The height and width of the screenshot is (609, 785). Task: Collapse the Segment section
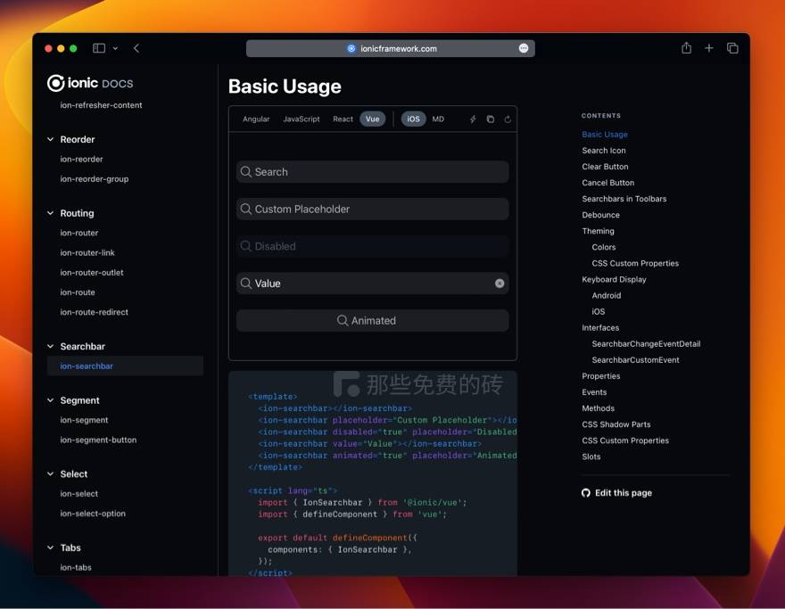pos(50,400)
